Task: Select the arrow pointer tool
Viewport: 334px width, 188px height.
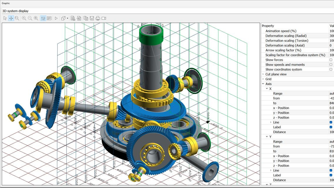Action: 5,18
